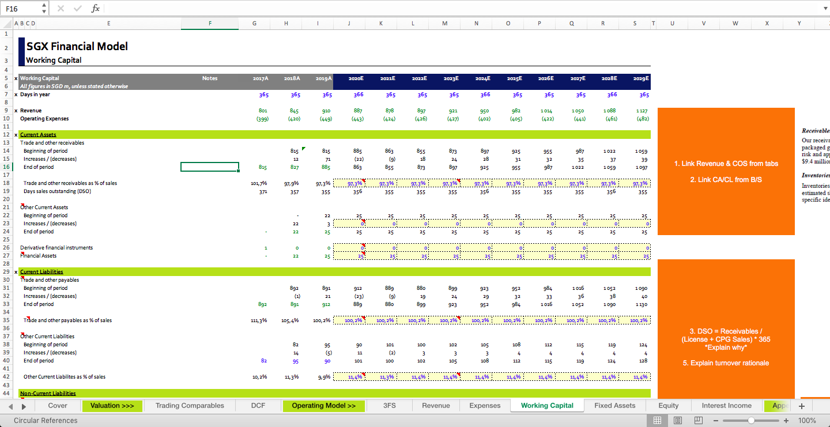Click the Current Liabilities section heading
The height and width of the screenshot is (427, 830).
click(41, 272)
